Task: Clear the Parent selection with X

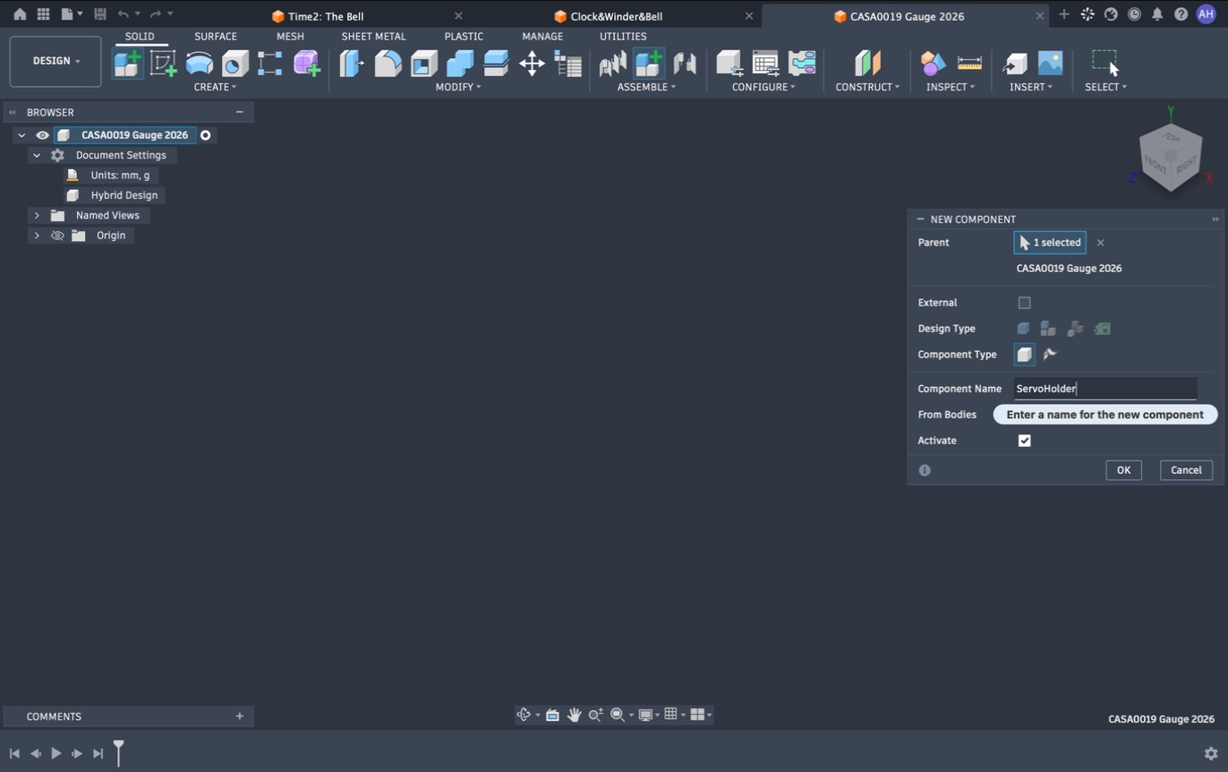Action: [1101, 243]
